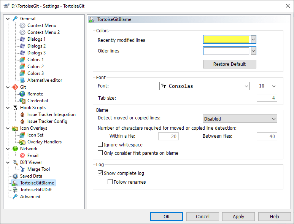Click the Remote globe icon
The width and height of the screenshot is (294, 224).
[x=22, y=94]
